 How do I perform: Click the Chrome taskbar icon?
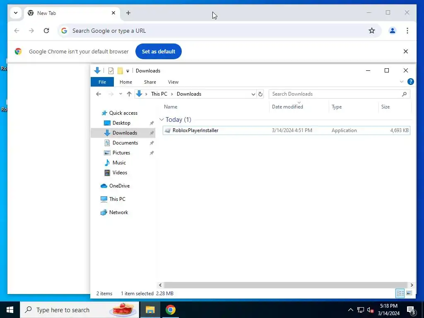click(x=170, y=310)
